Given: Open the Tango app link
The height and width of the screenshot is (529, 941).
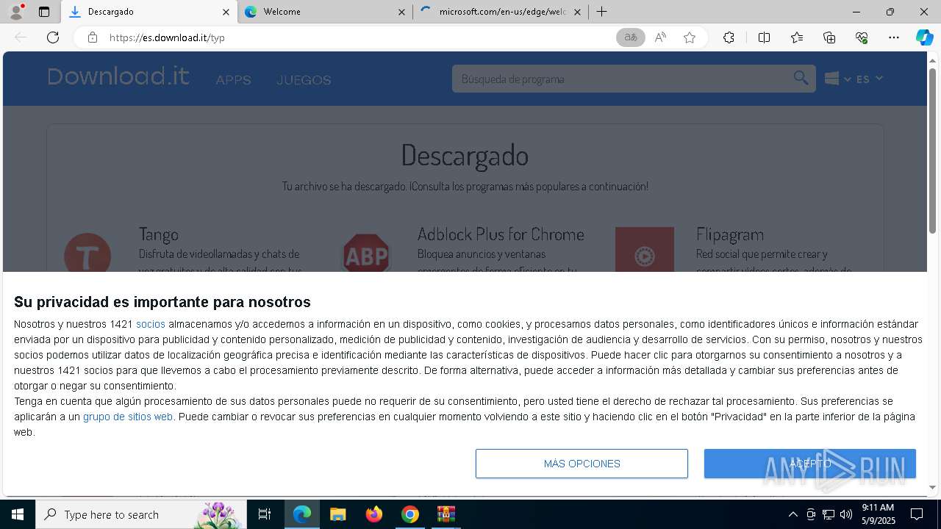Looking at the screenshot, I should click(x=159, y=234).
